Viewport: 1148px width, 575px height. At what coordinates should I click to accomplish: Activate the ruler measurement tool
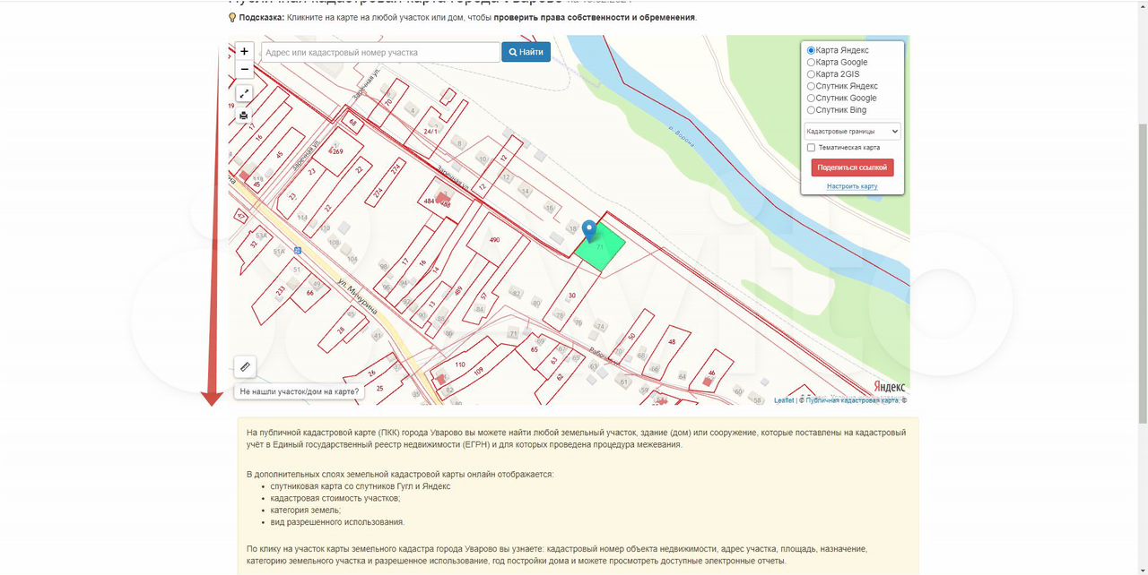(244, 367)
